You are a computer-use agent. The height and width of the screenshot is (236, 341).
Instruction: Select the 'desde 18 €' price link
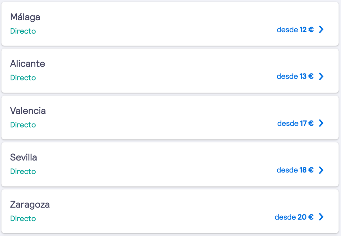pyautogui.click(x=295, y=170)
